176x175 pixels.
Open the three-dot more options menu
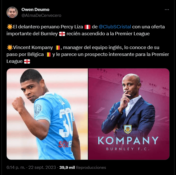point(167,10)
